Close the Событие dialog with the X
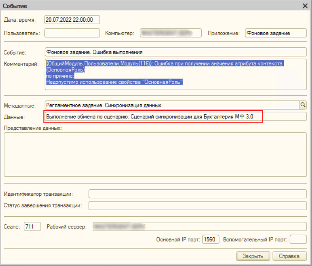Viewport: 312px width, 266px height. (305, 6)
